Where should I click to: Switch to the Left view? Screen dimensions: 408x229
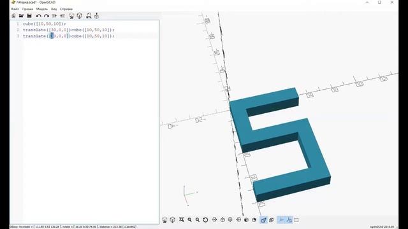[238, 219]
